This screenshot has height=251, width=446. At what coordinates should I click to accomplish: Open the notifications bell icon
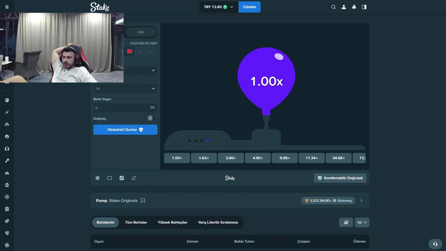coord(354,7)
